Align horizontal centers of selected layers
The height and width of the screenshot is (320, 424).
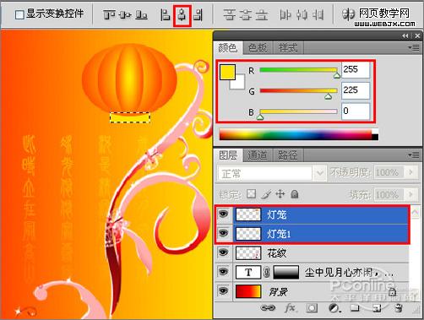pyautogui.click(x=182, y=14)
